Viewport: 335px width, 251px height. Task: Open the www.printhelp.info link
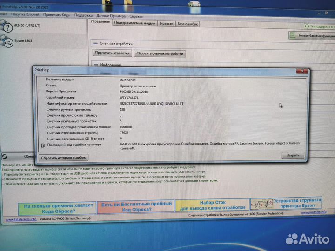[x=314, y=212]
